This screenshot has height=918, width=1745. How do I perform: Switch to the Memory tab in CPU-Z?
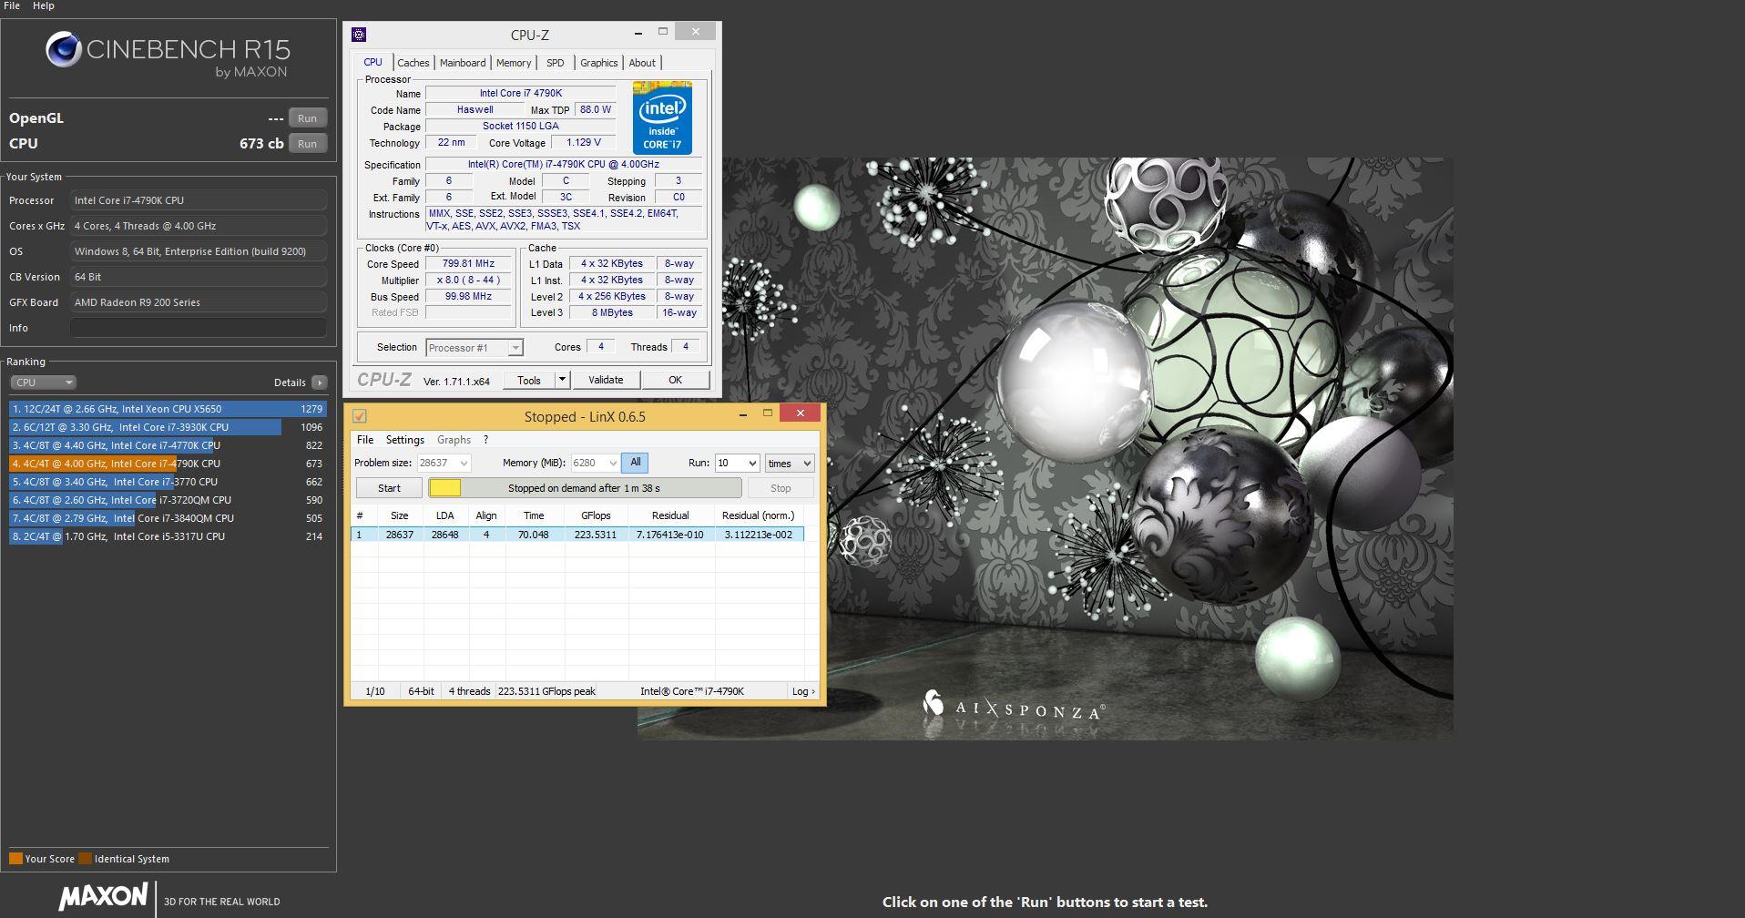click(514, 63)
